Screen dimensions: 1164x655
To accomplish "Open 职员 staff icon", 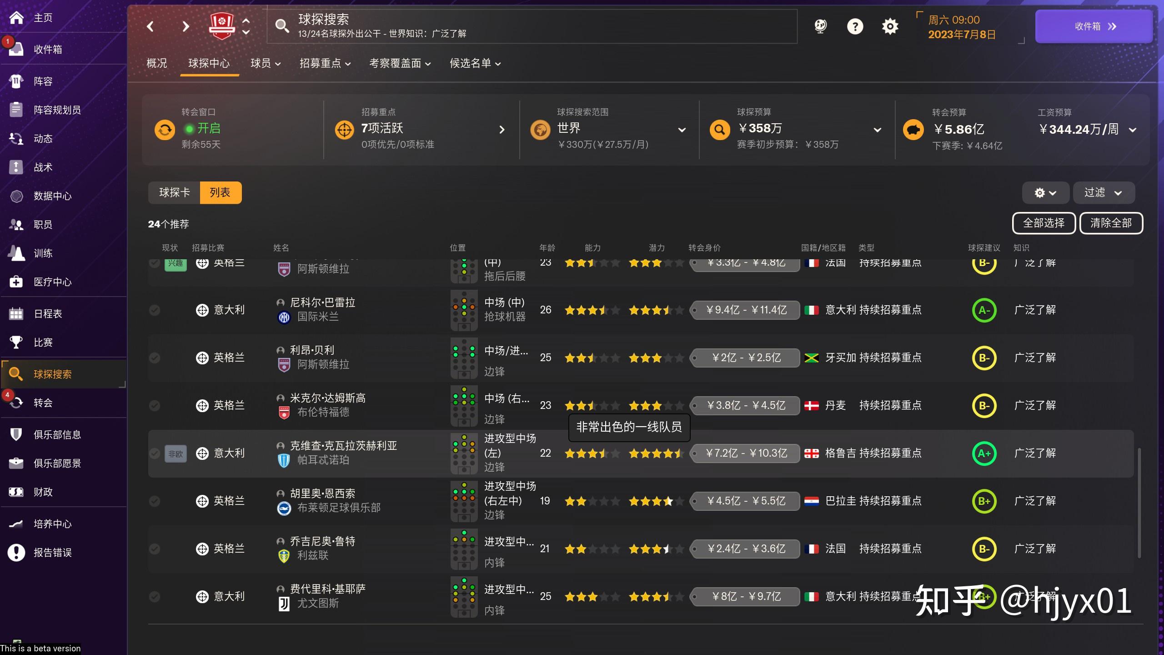I will (16, 225).
